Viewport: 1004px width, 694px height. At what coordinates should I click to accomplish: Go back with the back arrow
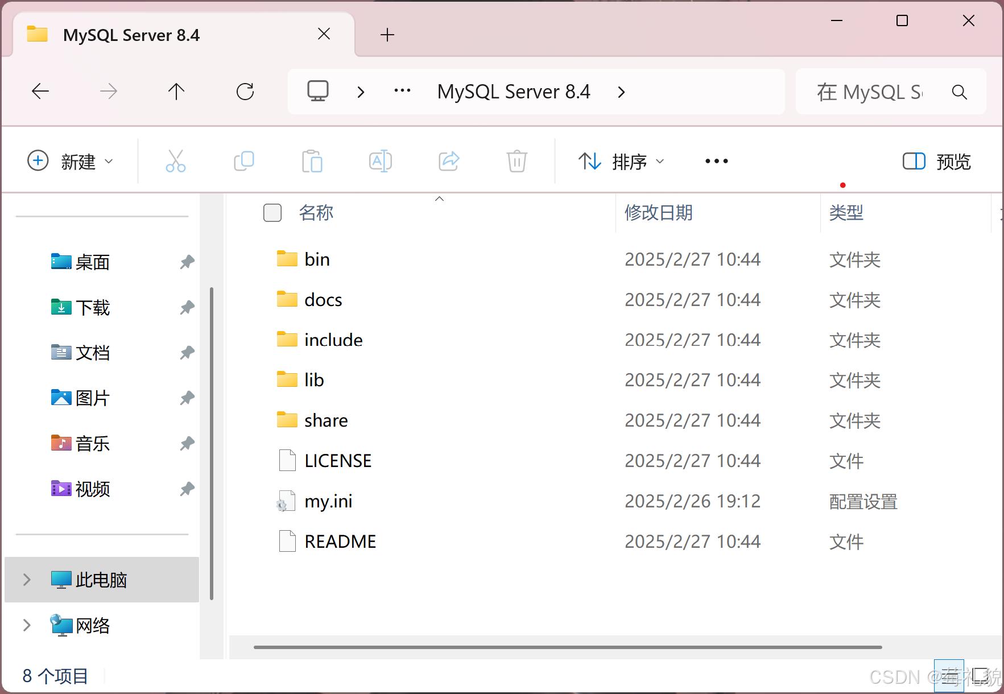click(40, 91)
